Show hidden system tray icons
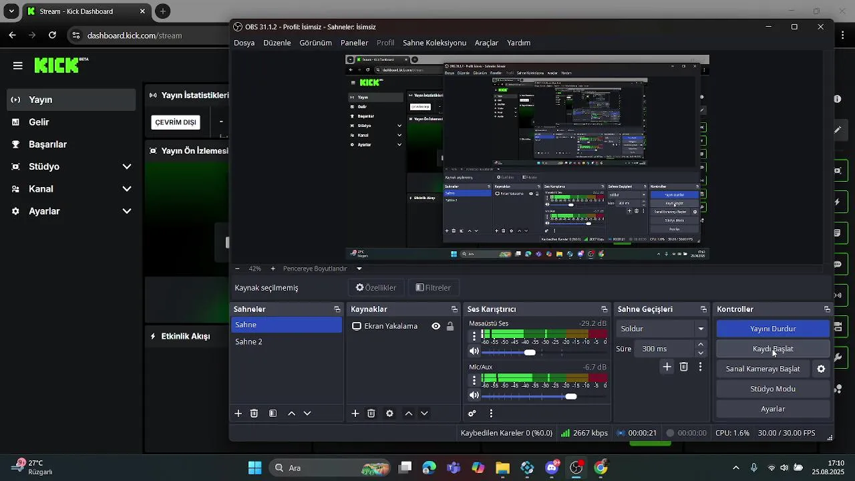Viewport: 855px width, 481px height. coord(736,468)
